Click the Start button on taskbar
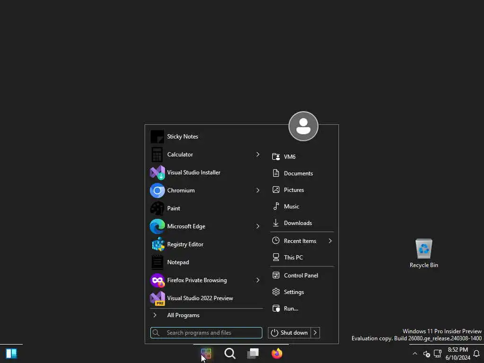Screen dimensions: 484x363 (x=206, y=354)
